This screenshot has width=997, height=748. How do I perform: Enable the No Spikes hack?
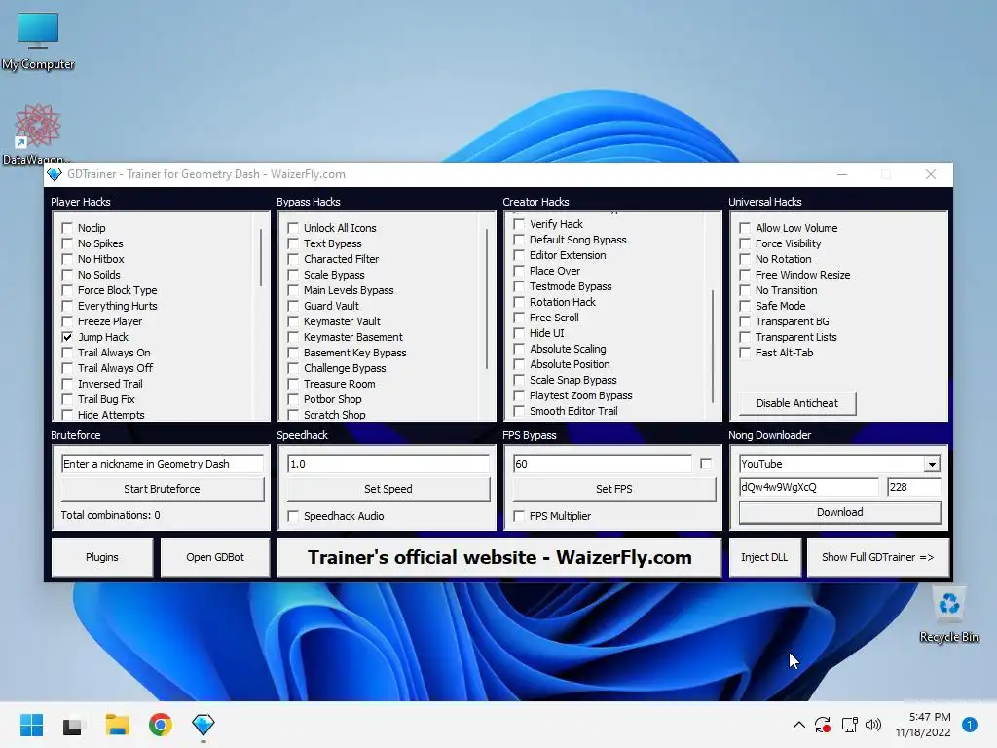tap(67, 243)
